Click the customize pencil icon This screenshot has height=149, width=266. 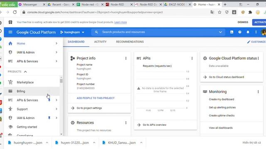[249, 42]
